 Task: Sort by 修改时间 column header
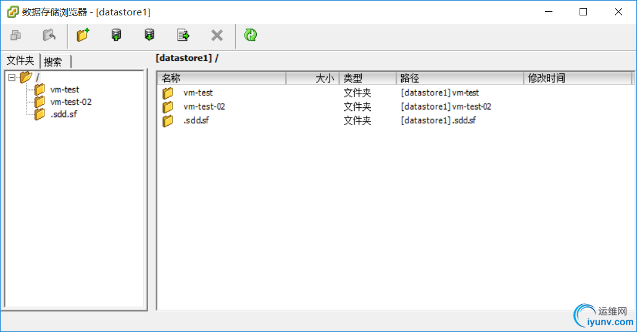pos(578,78)
